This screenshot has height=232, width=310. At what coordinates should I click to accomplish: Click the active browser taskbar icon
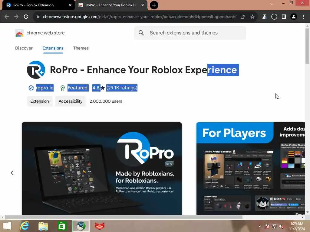(x=81, y=226)
